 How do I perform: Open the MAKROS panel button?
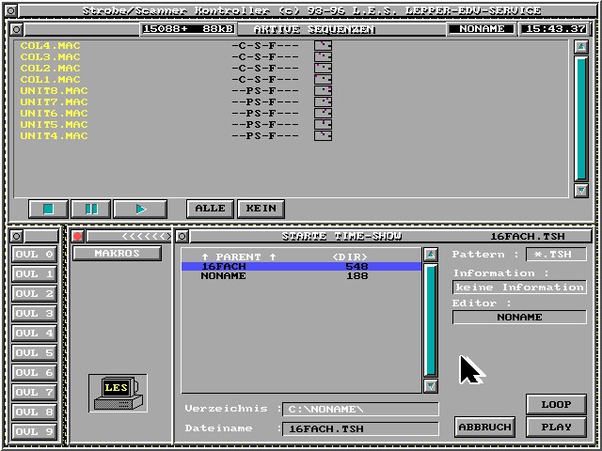tap(117, 254)
